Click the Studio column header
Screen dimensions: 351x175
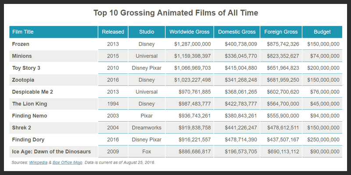point(147,32)
